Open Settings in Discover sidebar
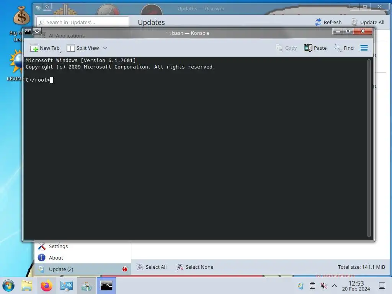Image resolution: width=392 pixels, height=294 pixels. pyautogui.click(x=83, y=246)
